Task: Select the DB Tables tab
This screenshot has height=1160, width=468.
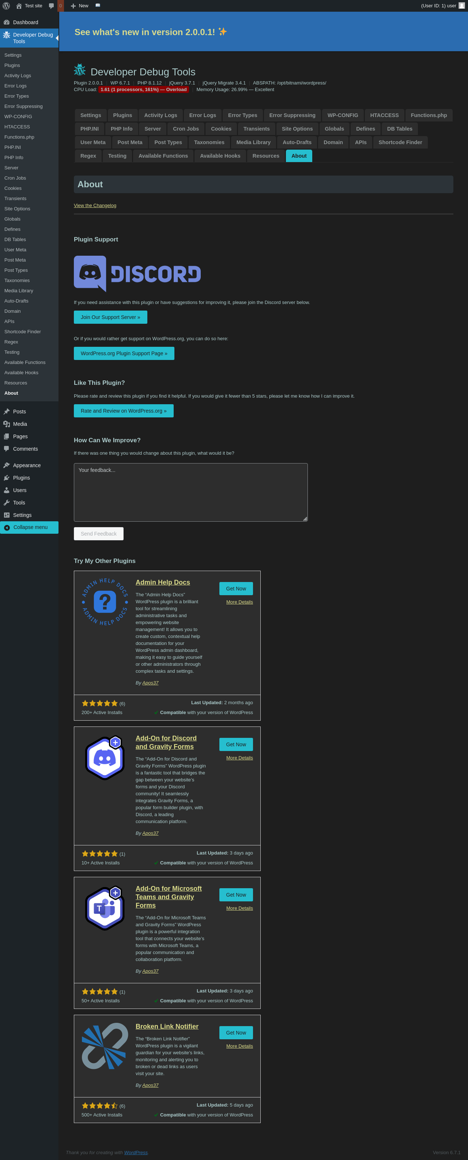Action: pyautogui.click(x=400, y=129)
